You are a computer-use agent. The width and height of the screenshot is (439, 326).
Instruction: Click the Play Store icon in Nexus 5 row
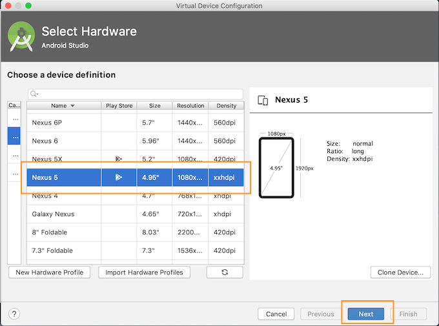[119, 178]
